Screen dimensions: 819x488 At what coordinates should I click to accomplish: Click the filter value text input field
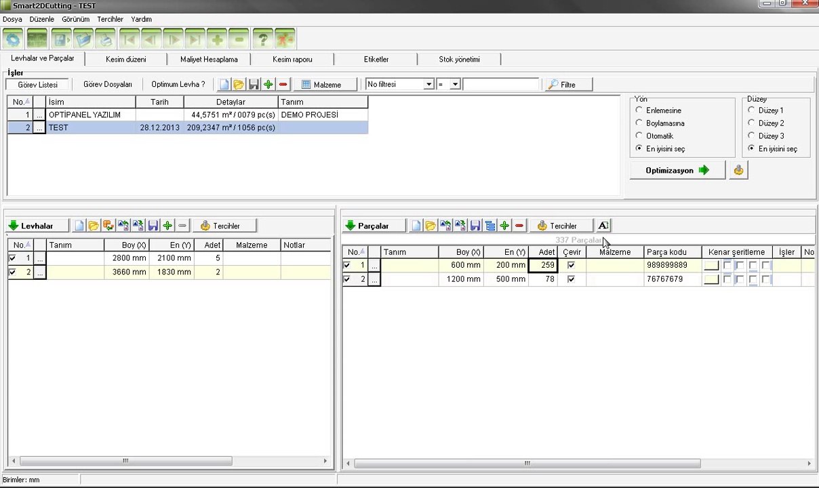[x=502, y=85]
